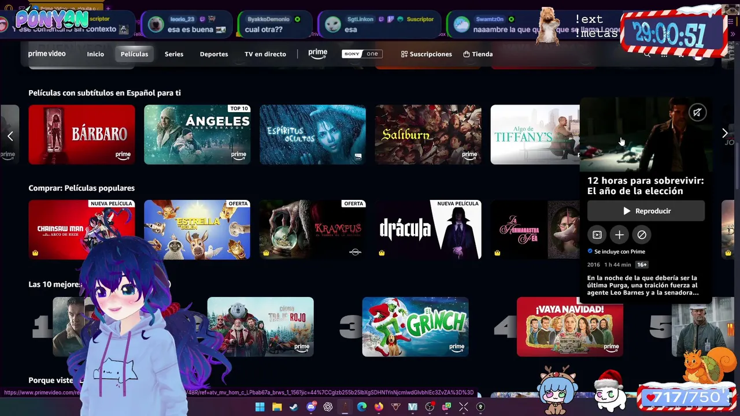
Task: Open the Tienda store link
Action: point(478,54)
